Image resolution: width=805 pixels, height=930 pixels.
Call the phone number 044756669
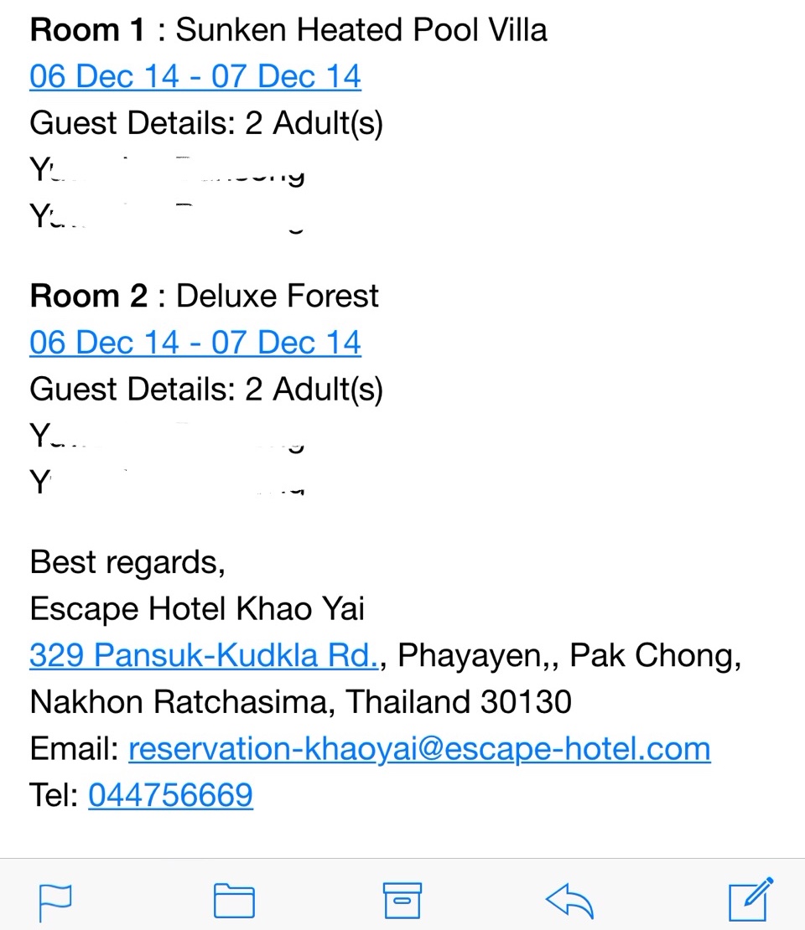pyautogui.click(x=170, y=795)
